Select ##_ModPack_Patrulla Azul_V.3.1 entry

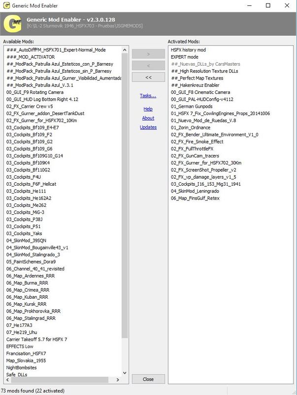(x=40, y=85)
